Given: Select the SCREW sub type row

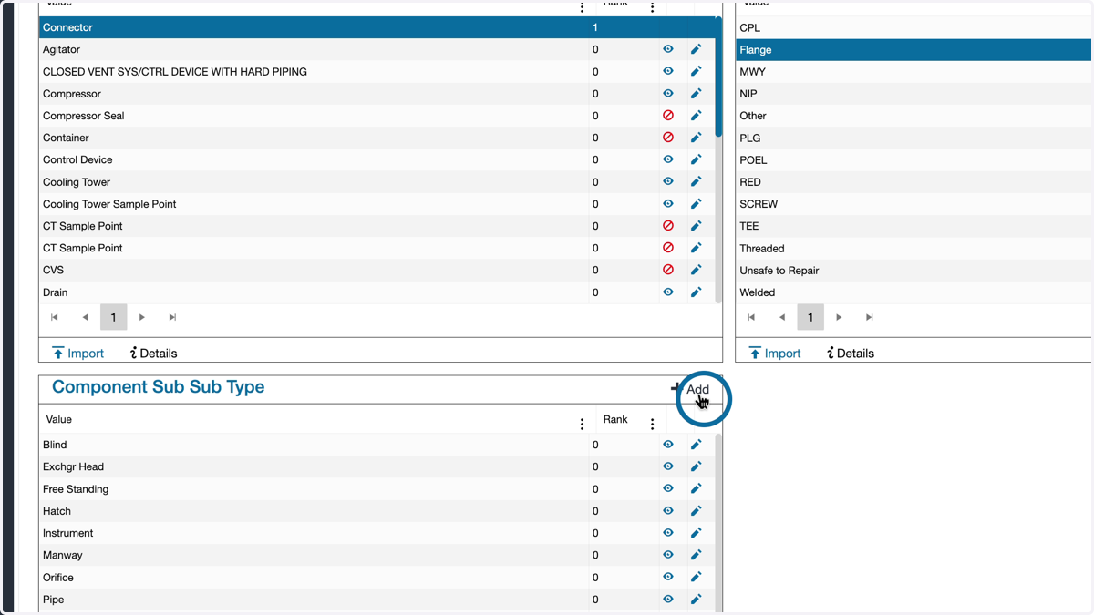Looking at the screenshot, I should coord(913,204).
